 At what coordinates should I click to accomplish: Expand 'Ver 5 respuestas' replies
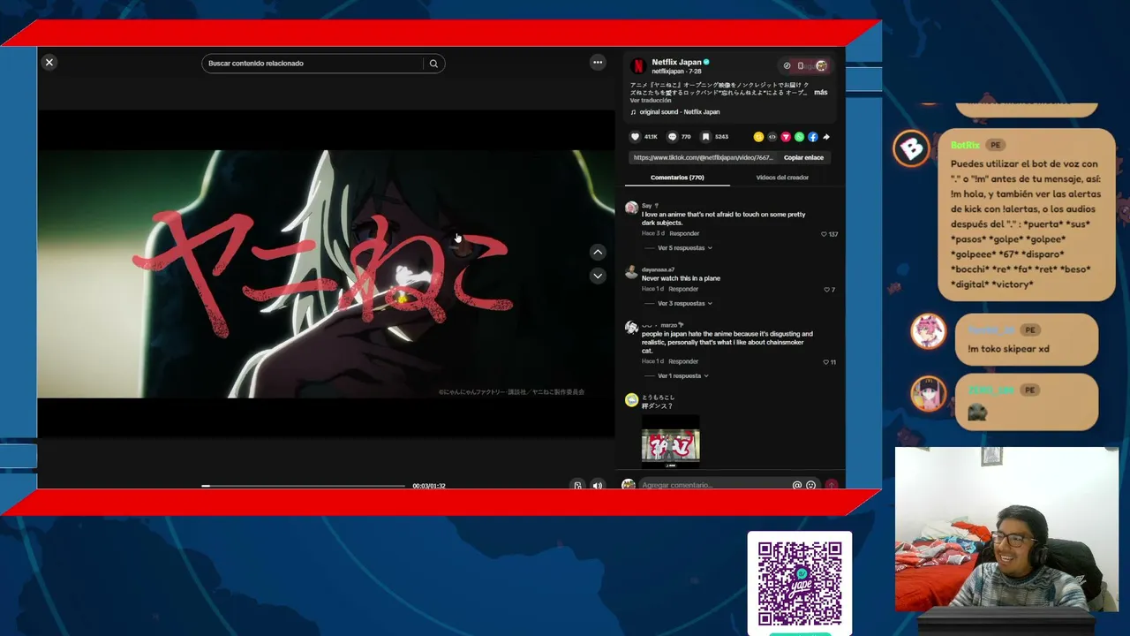point(684,248)
